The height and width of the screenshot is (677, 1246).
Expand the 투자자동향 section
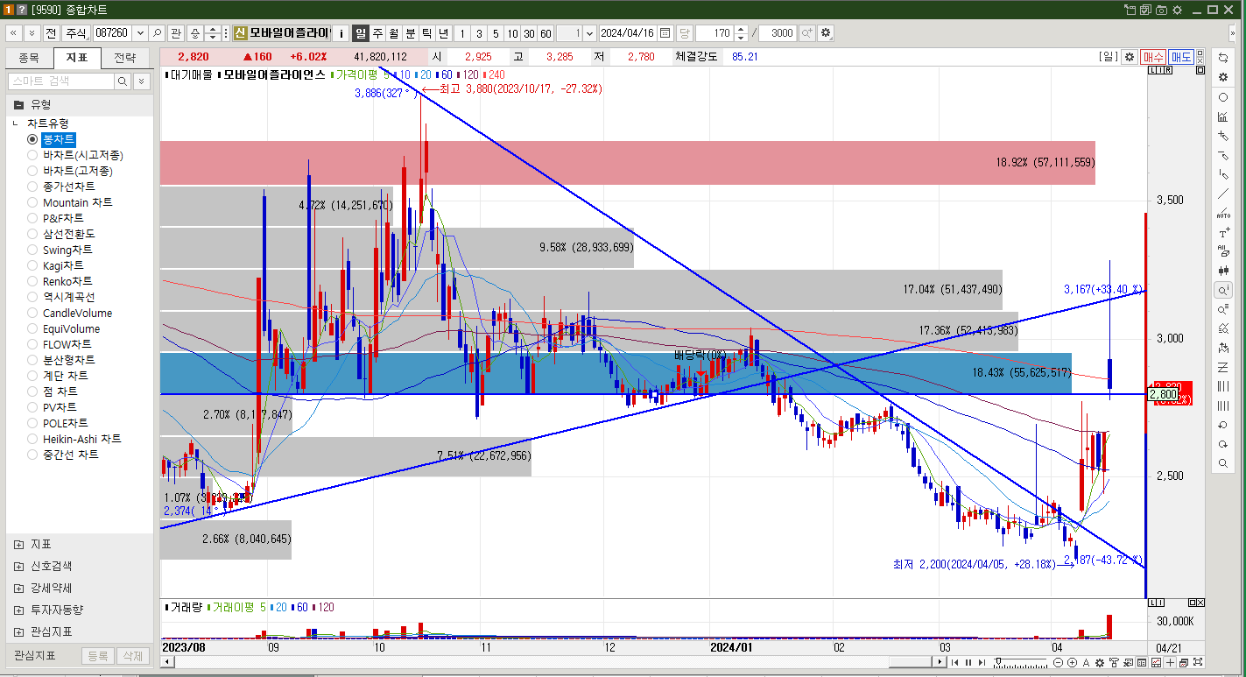19,610
